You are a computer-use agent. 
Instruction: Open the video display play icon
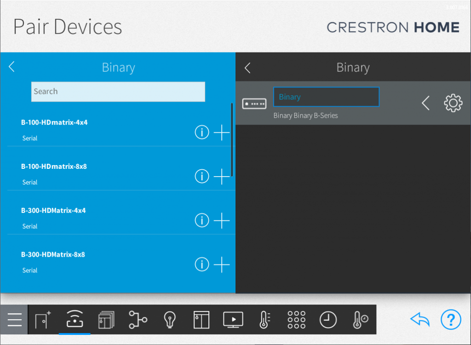[233, 319]
